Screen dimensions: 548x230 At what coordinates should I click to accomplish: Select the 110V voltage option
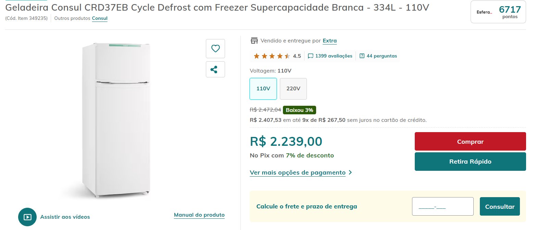tap(263, 89)
